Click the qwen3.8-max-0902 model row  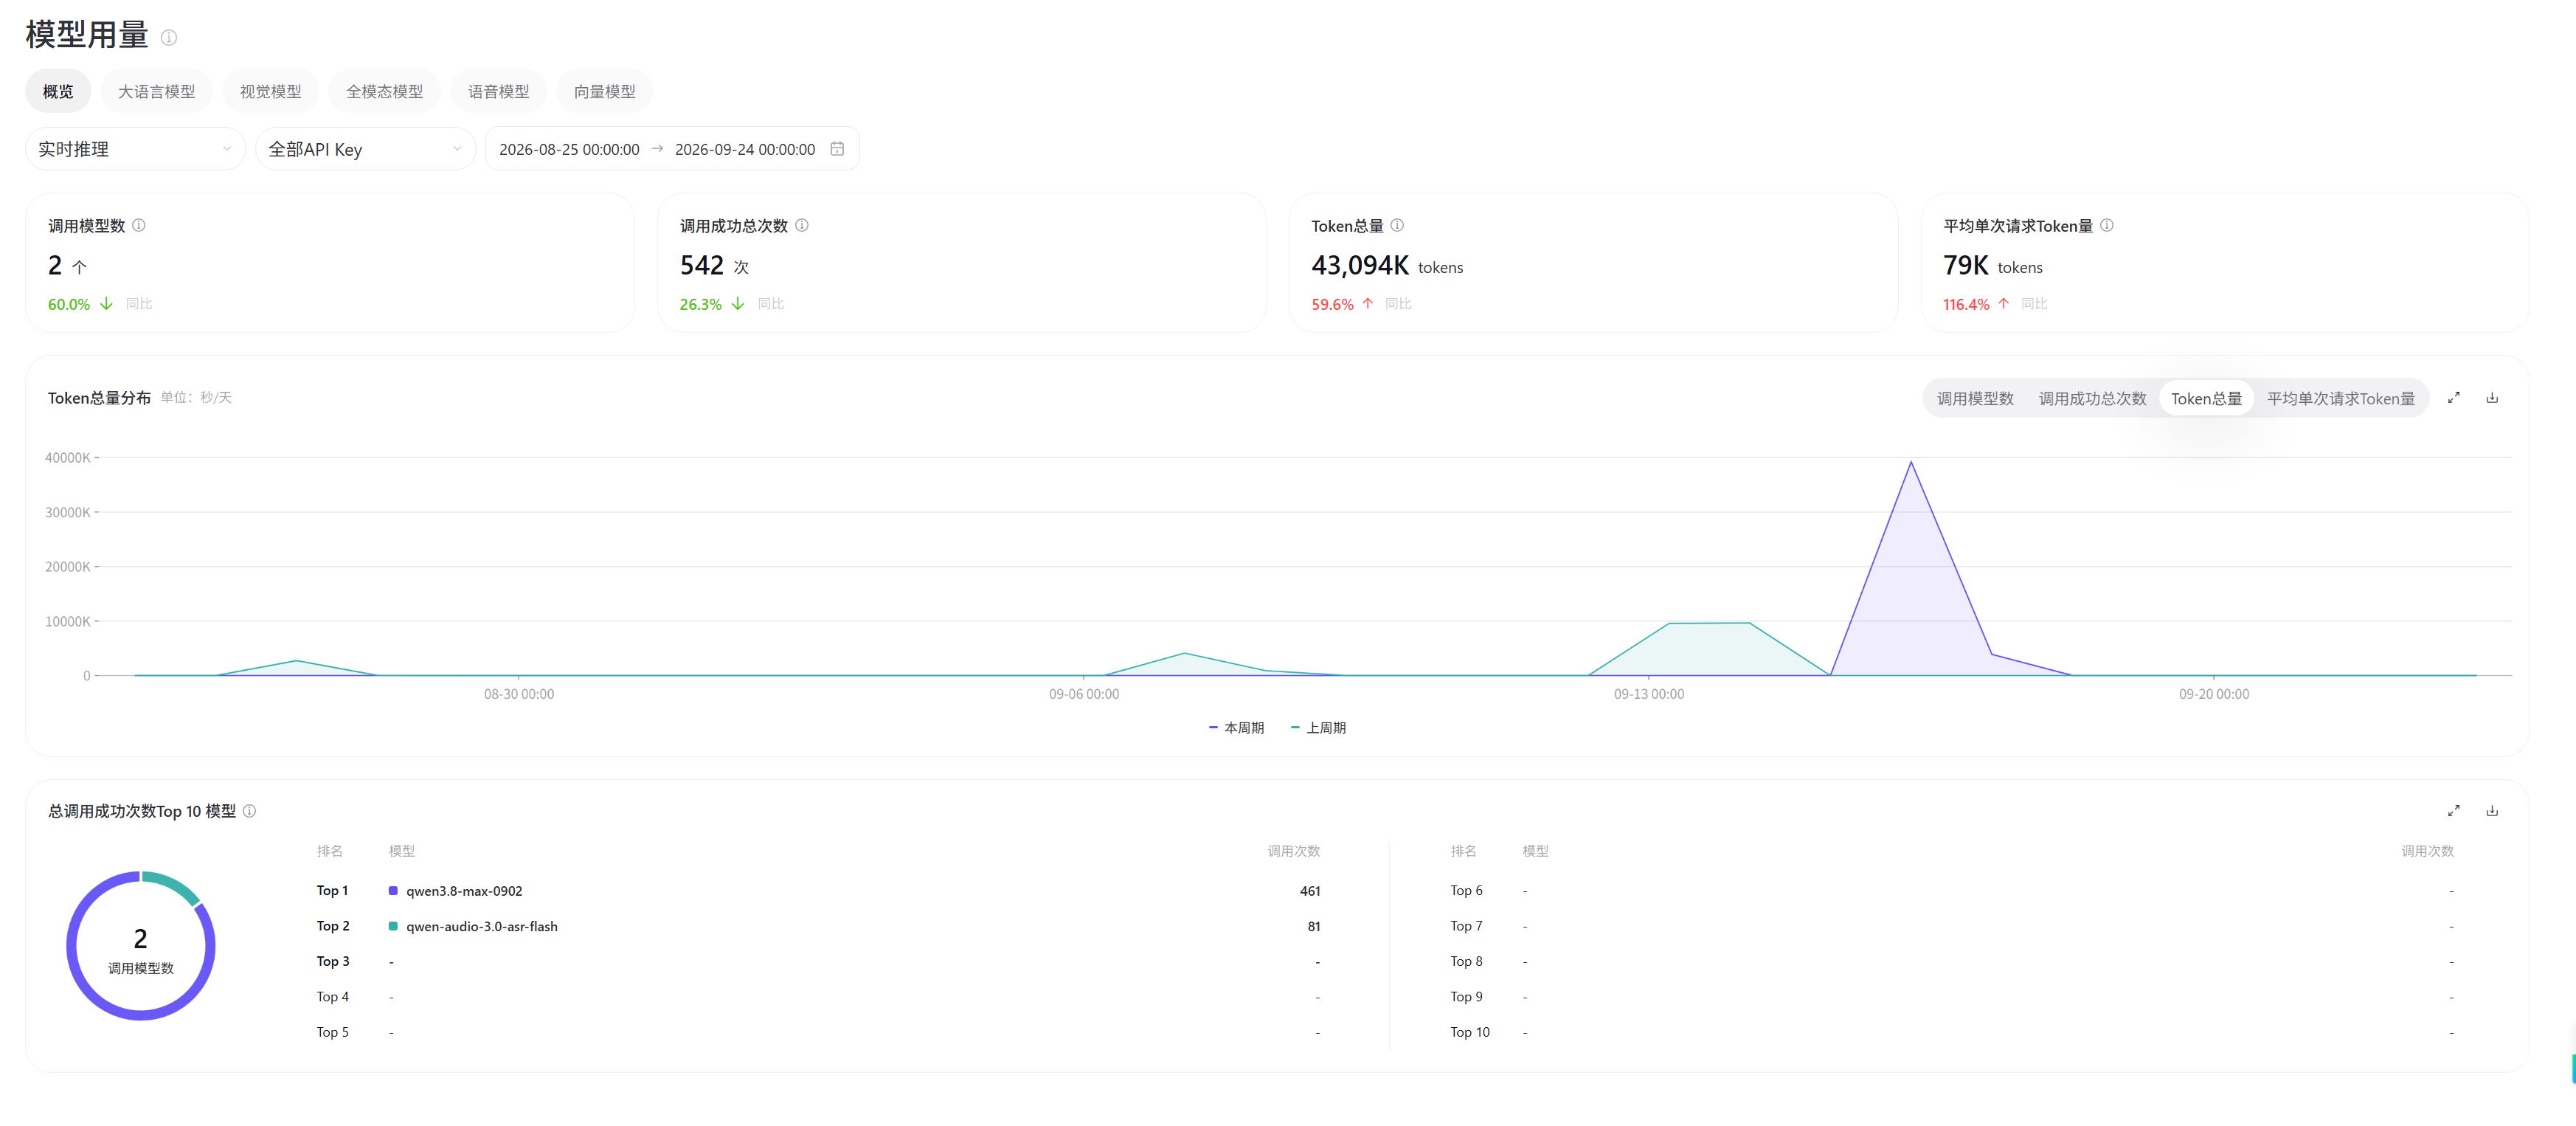(x=818, y=891)
